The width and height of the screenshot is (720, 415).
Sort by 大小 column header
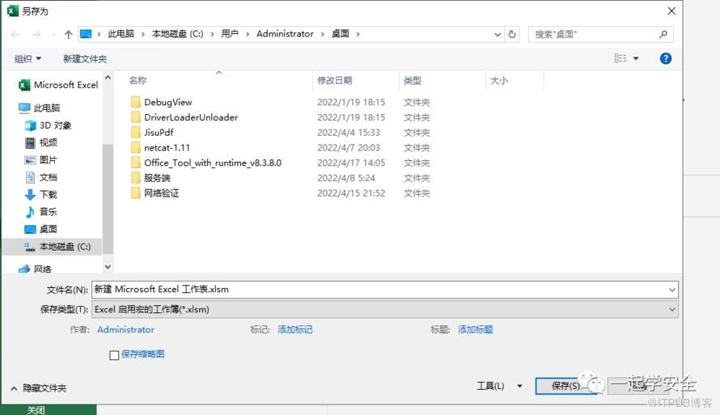click(x=498, y=80)
